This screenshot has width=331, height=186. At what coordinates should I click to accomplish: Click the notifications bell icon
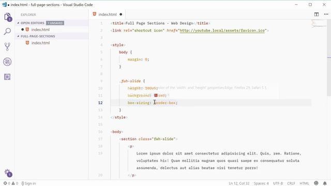click(325, 183)
